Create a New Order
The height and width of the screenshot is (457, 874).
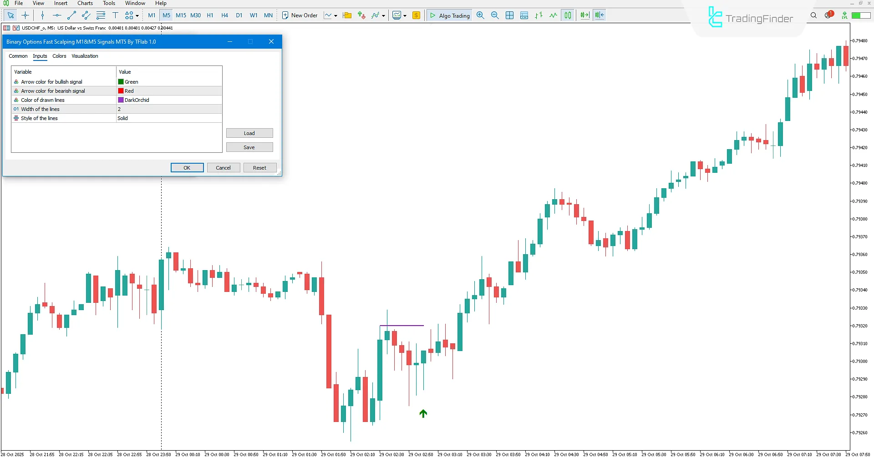[x=300, y=15]
